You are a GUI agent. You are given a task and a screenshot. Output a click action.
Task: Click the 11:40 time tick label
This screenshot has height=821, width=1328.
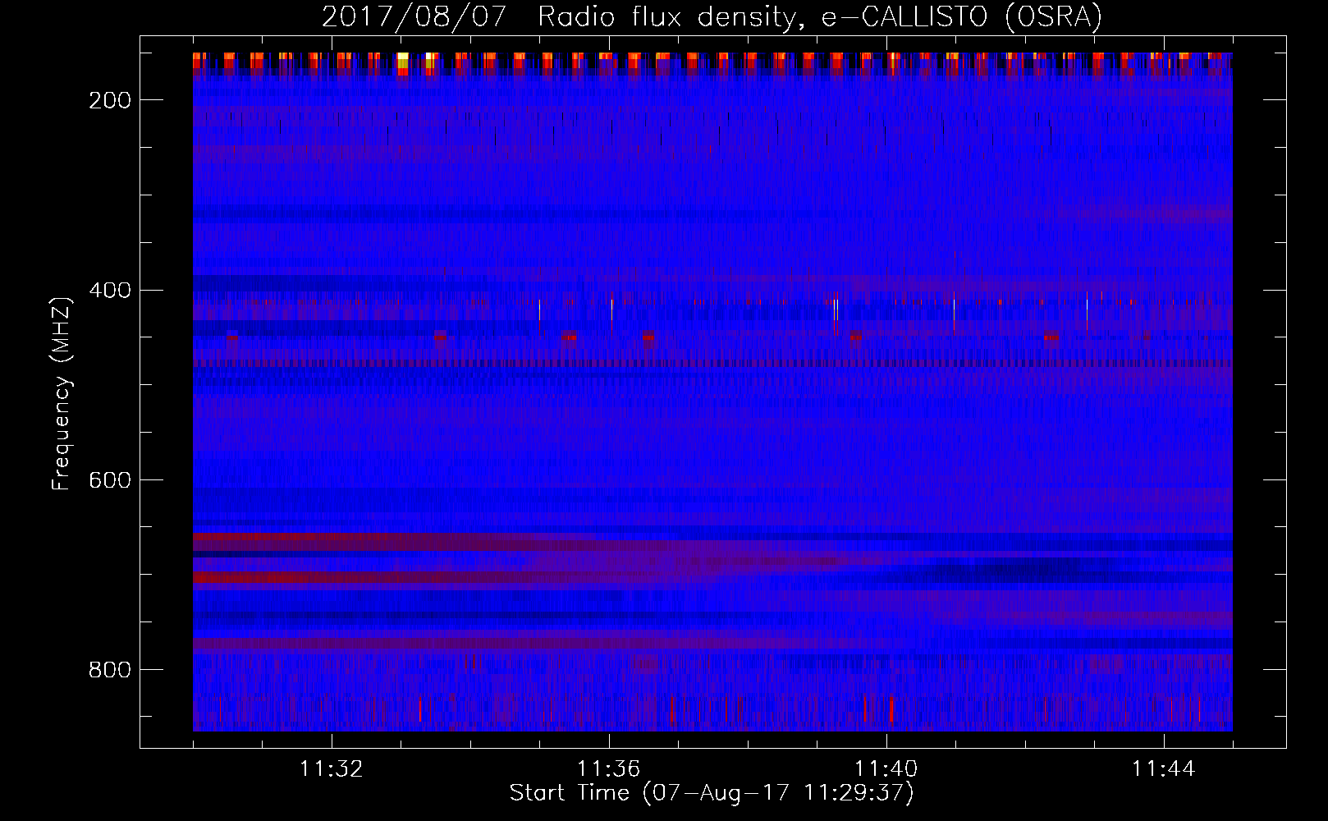pos(886,769)
